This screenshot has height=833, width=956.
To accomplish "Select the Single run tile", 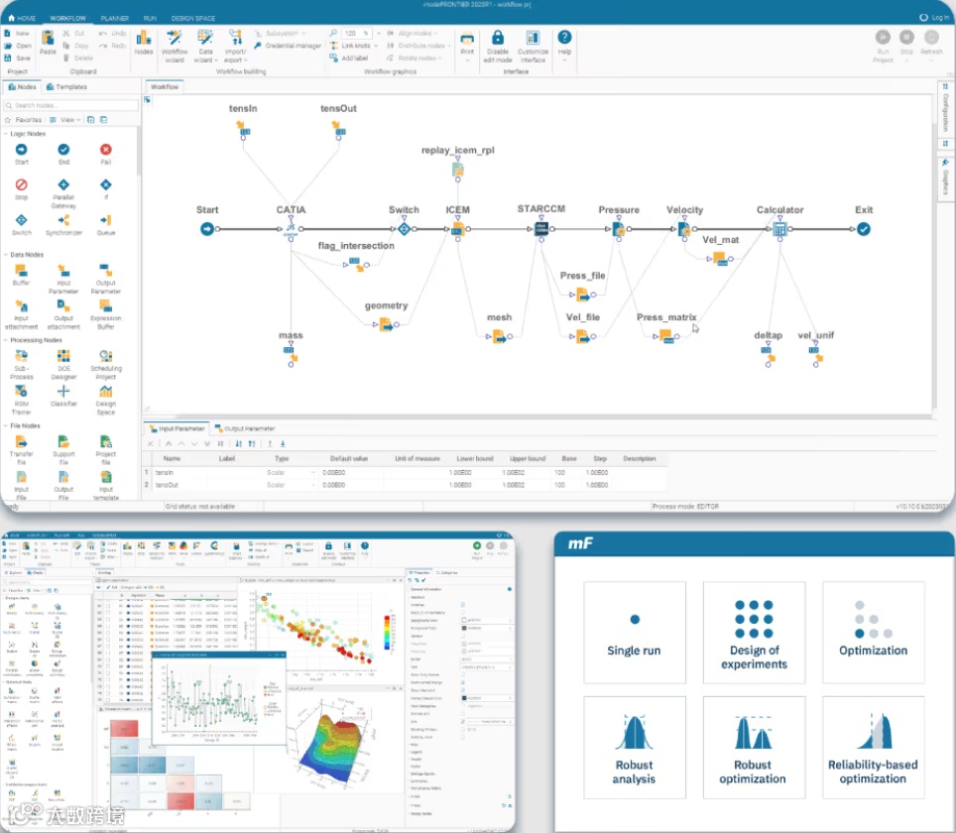I will (x=634, y=632).
